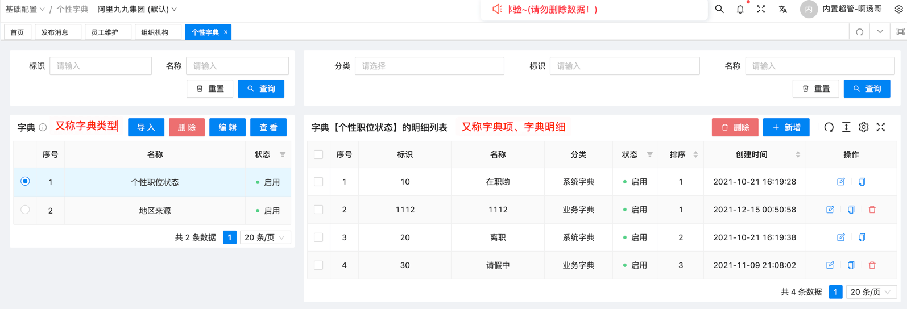Click red delete icon for row 请假中
The width and height of the screenshot is (907, 309).
coord(872,265)
